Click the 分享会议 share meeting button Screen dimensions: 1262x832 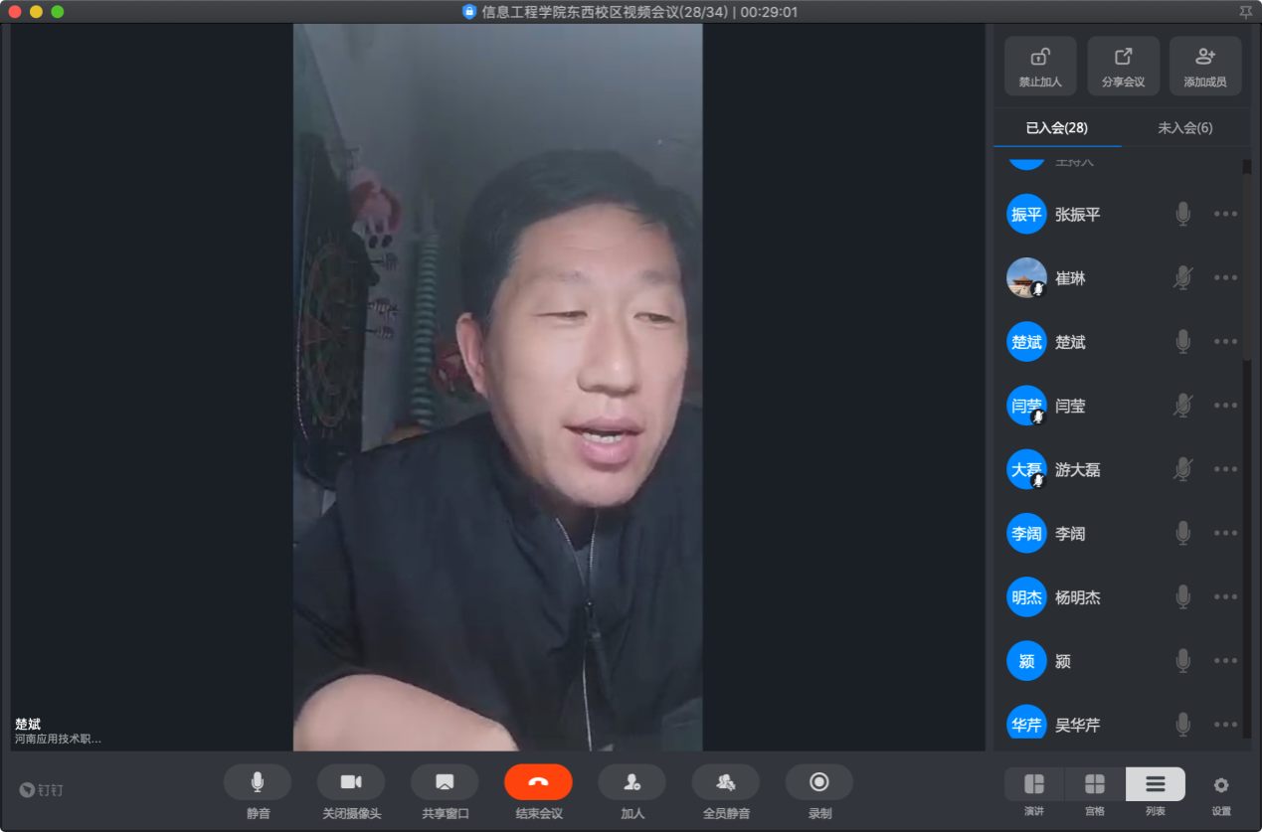tap(1123, 66)
